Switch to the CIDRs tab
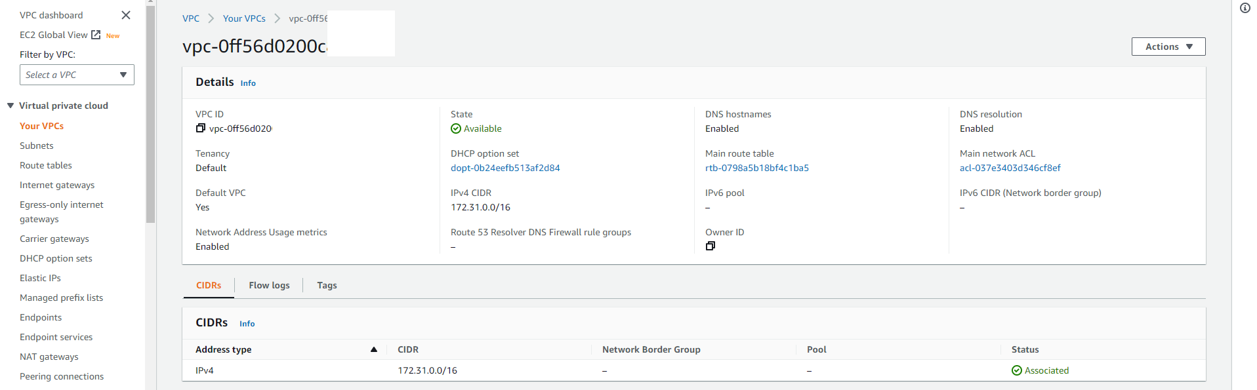The width and height of the screenshot is (1257, 390). coord(209,285)
